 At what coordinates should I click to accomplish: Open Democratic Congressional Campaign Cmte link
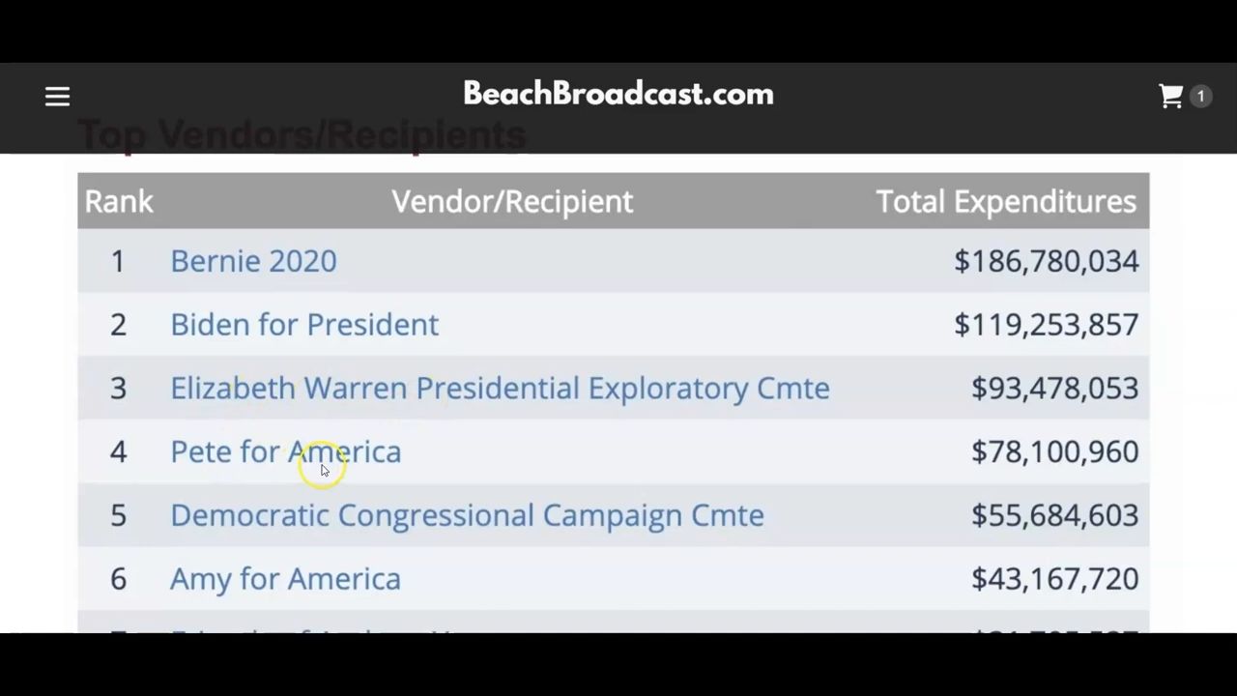pyautogui.click(x=467, y=515)
